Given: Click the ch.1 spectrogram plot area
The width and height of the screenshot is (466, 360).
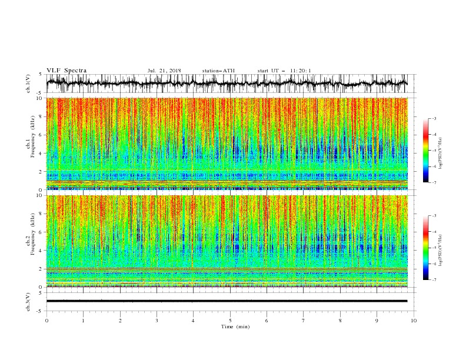Looking at the screenshot, I should pos(227,144).
